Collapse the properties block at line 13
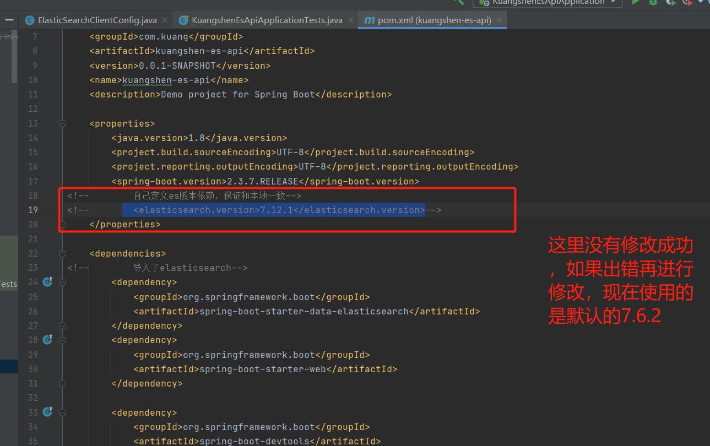The width and height of the screenshot is (710, 446). [x=62, y=124]
